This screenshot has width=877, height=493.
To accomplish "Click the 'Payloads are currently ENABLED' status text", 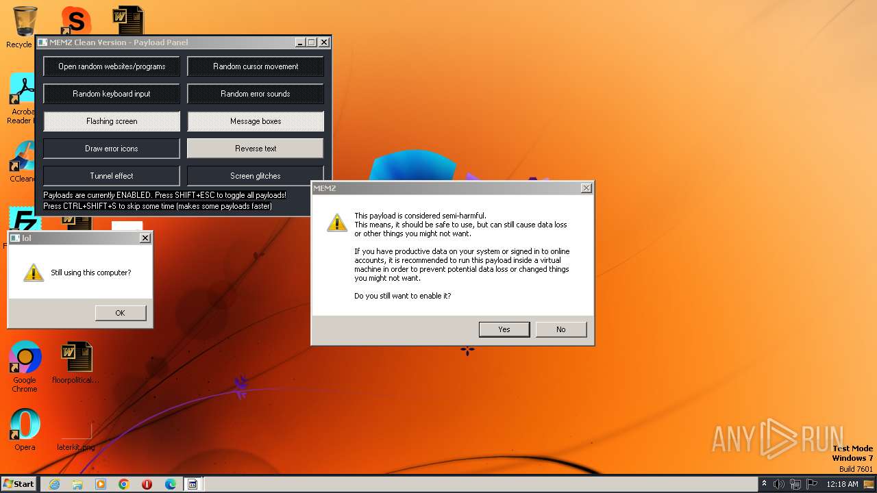I will (164, 195).
